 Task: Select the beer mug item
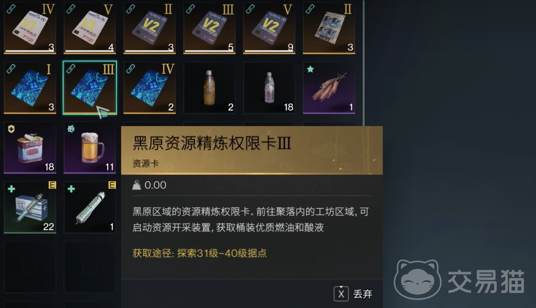90,148
